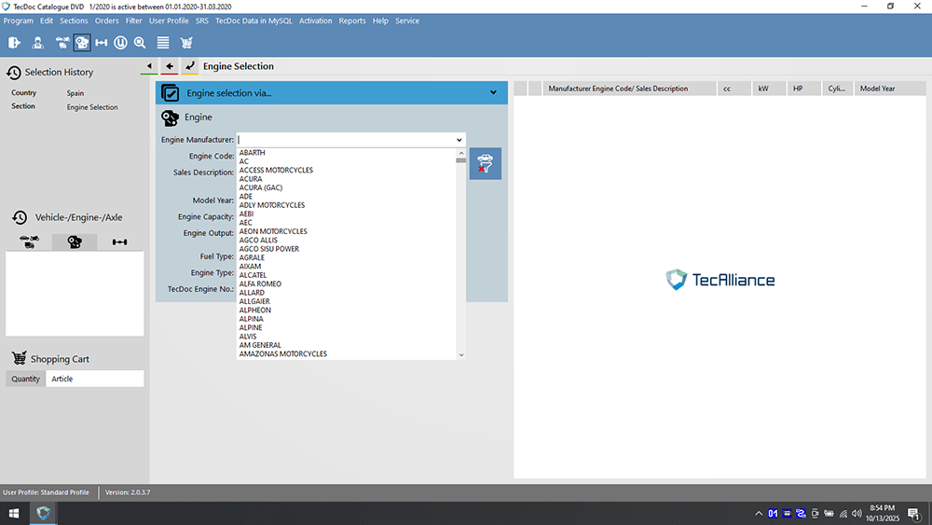Click the axle selection icon in top toolbar
This screenshot has width=932, height=525.
point(102,42)
